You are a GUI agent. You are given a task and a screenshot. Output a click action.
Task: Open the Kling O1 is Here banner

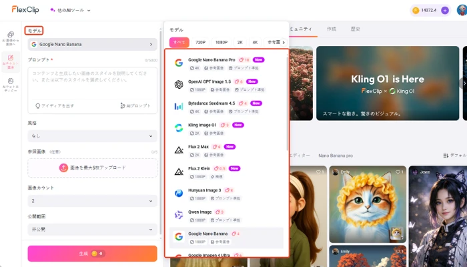[388, 83]
